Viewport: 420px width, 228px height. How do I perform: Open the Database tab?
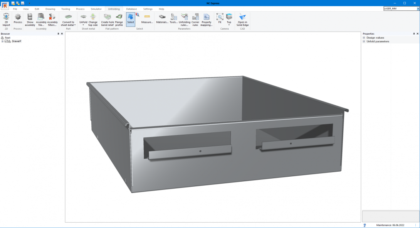point(131,9)
